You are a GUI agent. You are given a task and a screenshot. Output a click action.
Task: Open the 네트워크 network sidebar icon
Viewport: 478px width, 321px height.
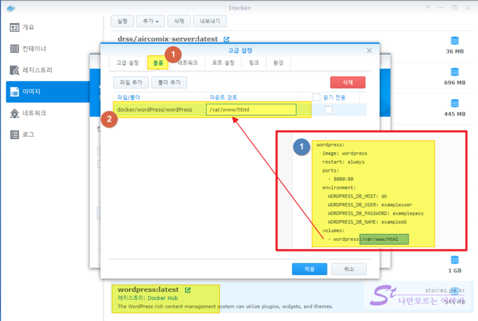pos(15,113)
